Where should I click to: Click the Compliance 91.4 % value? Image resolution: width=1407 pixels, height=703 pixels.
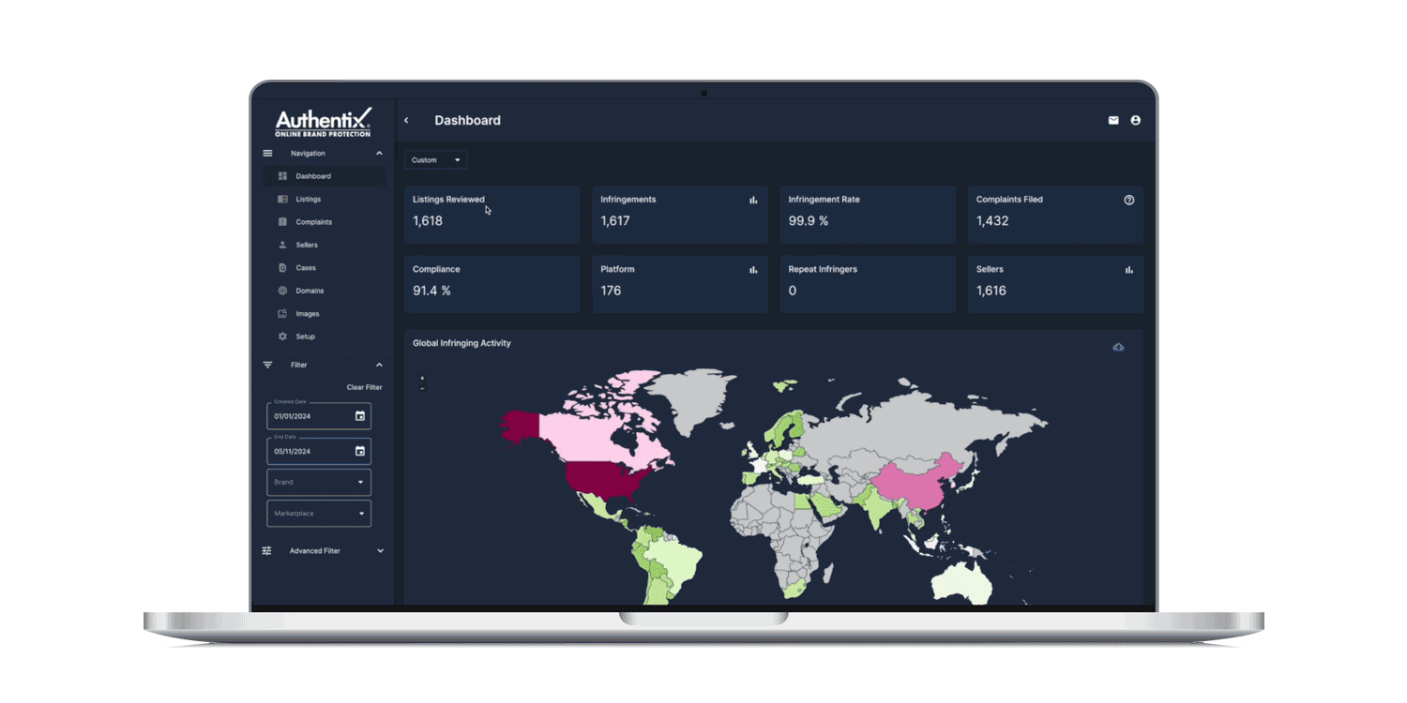coord(431,291)
